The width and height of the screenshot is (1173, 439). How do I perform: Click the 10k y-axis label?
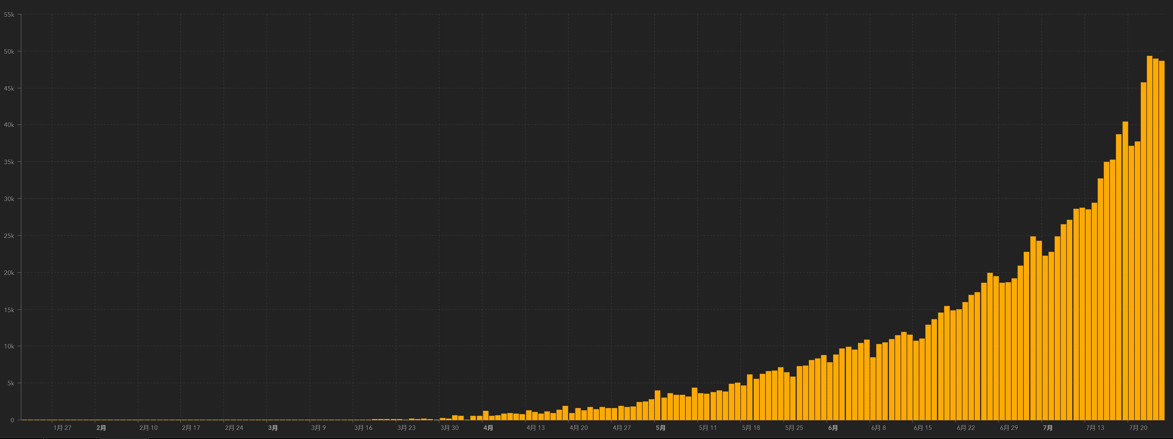(9, 347)
